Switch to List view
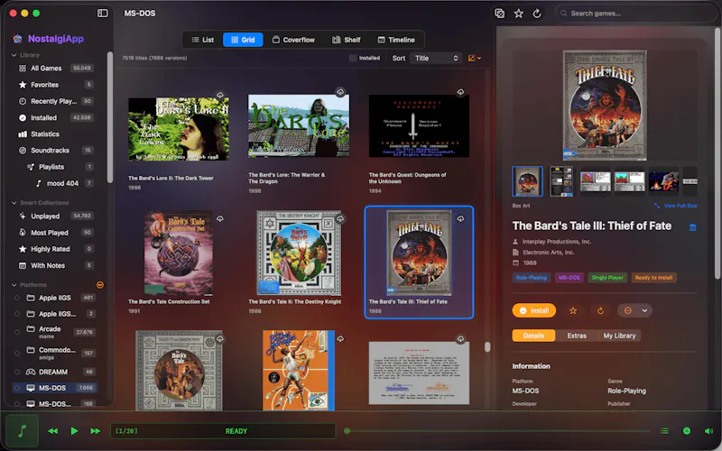This screenshot has width=722, height=451. pyautogui.click(x=202, y=40)
